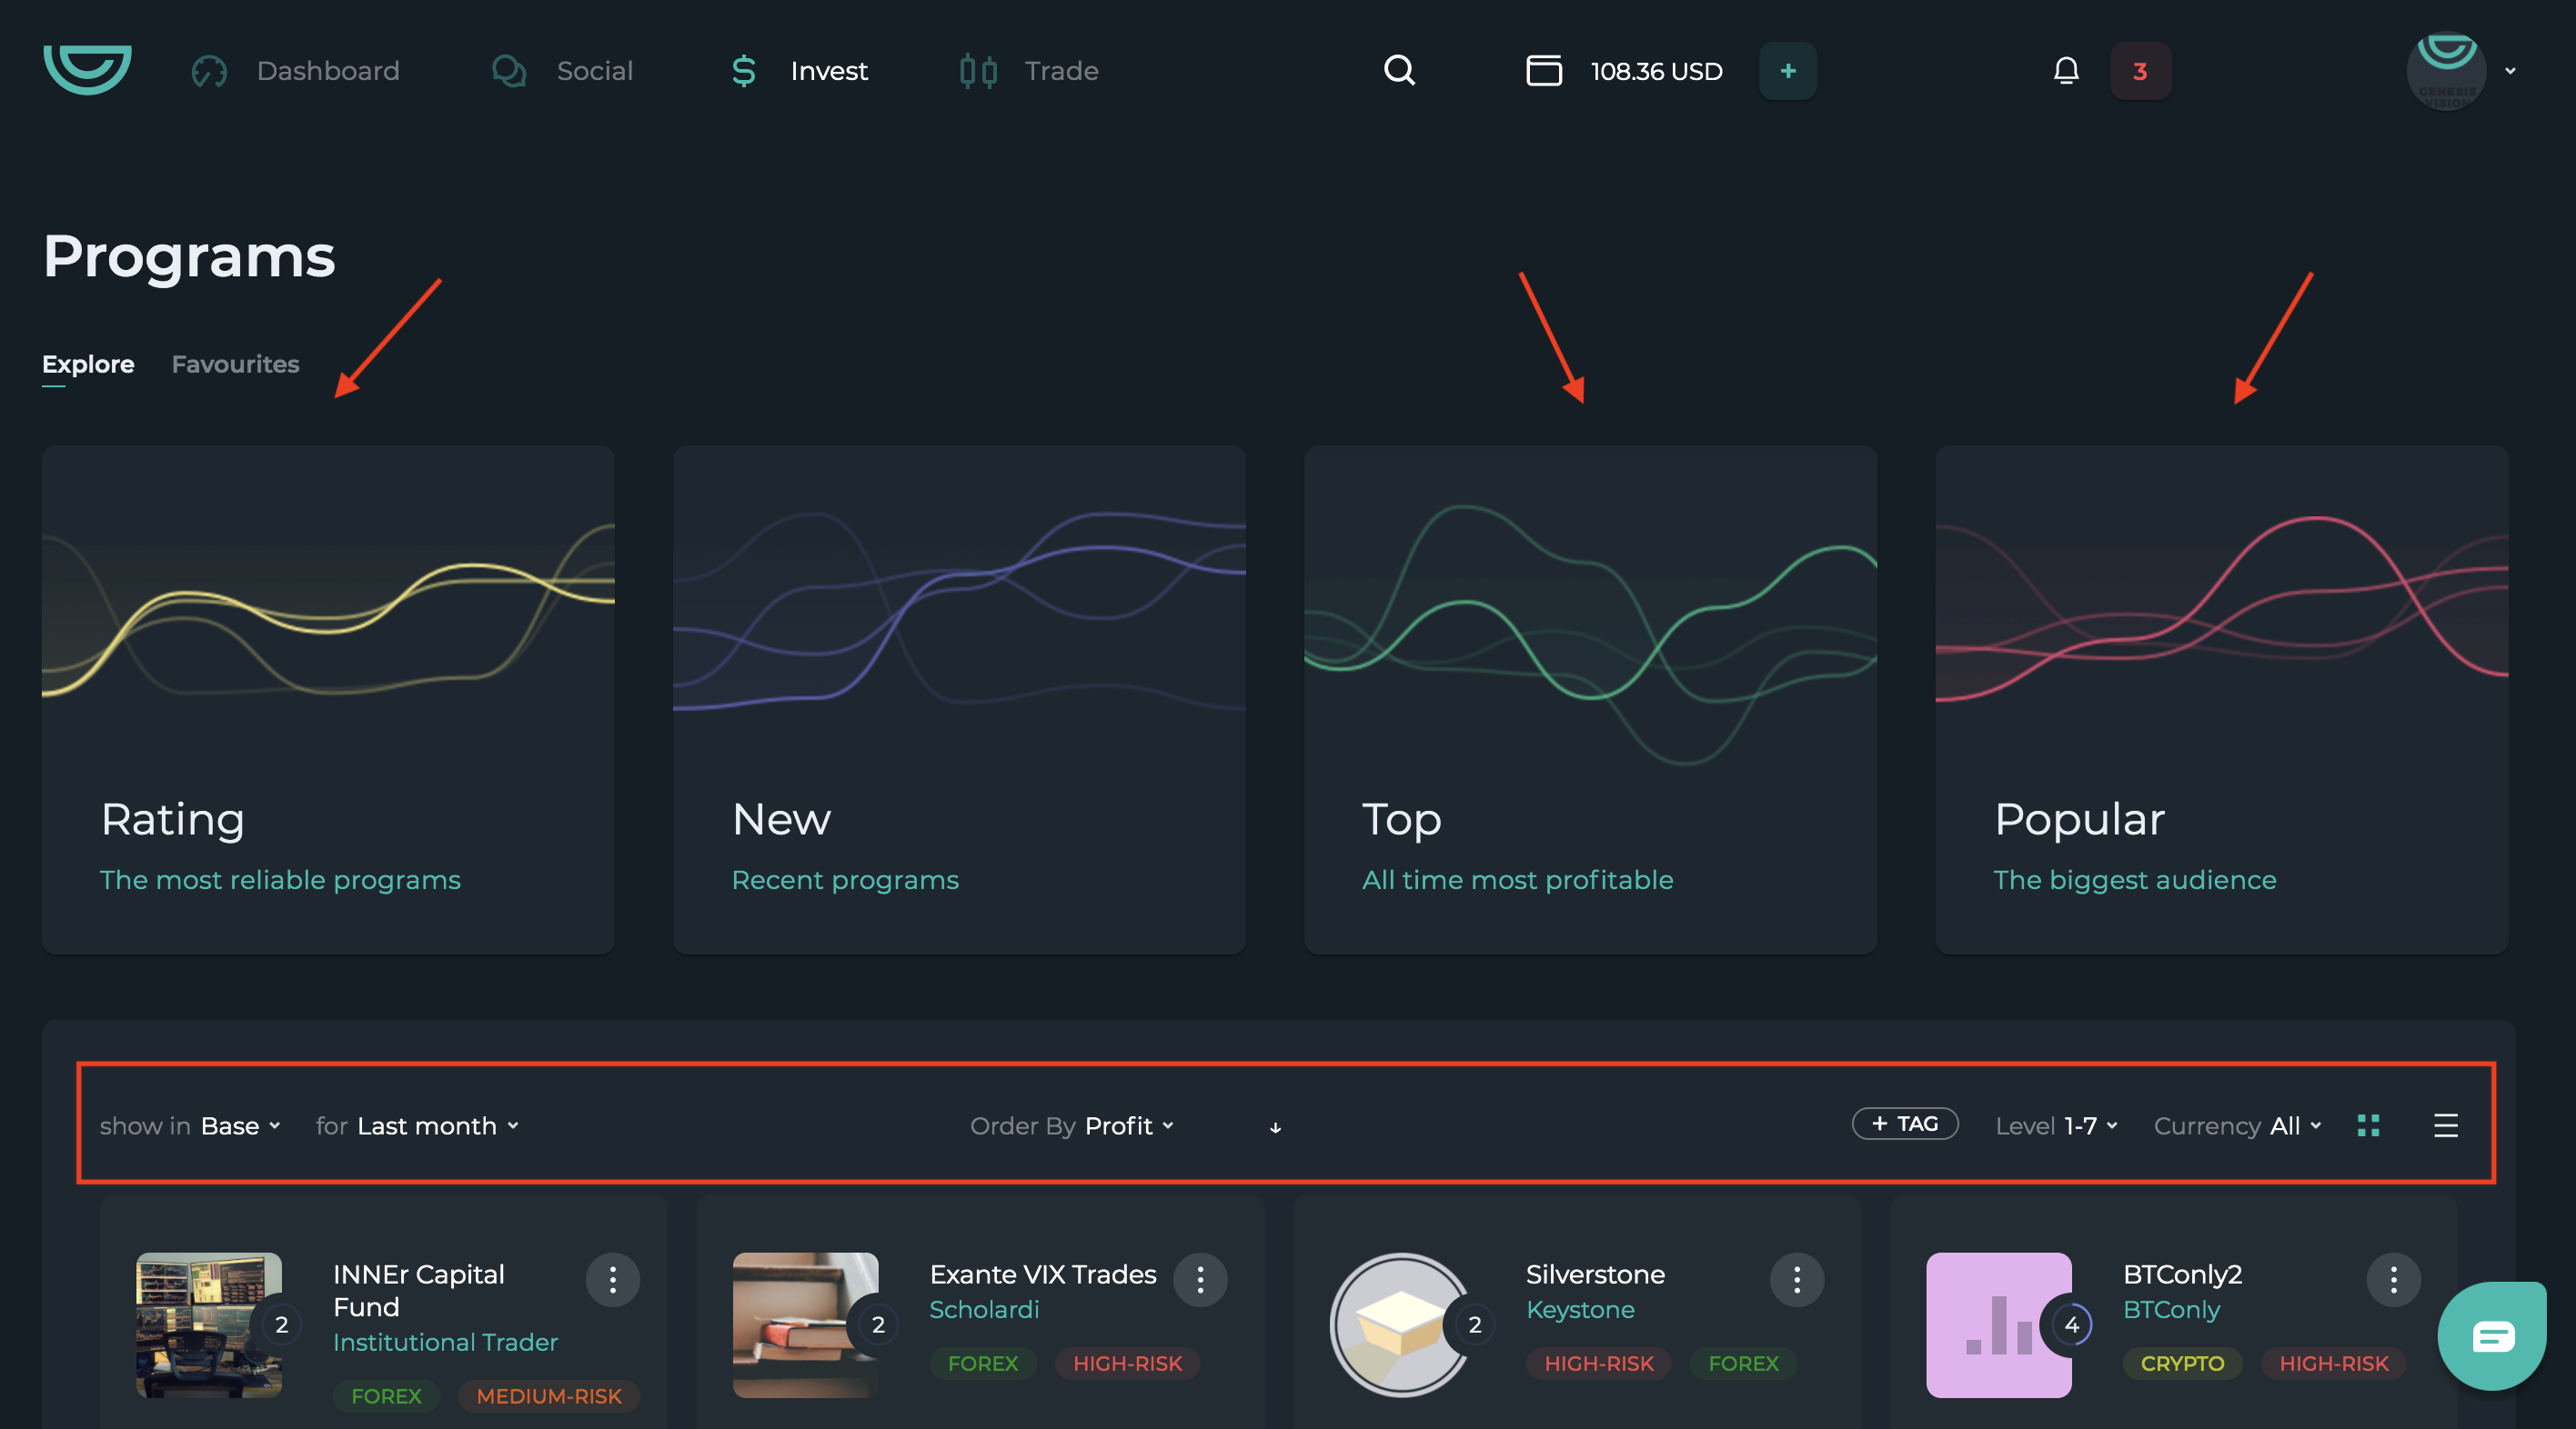Switch to grid card view
Viewport: 2576px width, 1429px height.
click(2368, 1125)
